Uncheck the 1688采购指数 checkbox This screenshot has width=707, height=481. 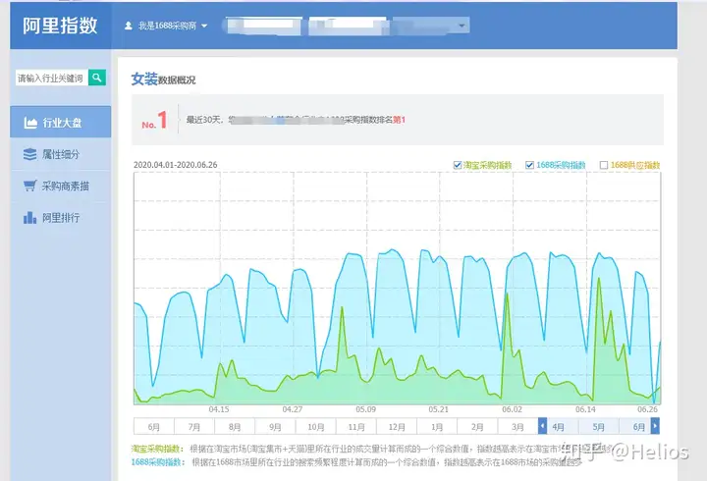tap(530, 165)
